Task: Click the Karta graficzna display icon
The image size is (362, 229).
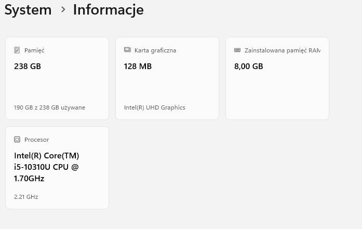Action: 127,50
